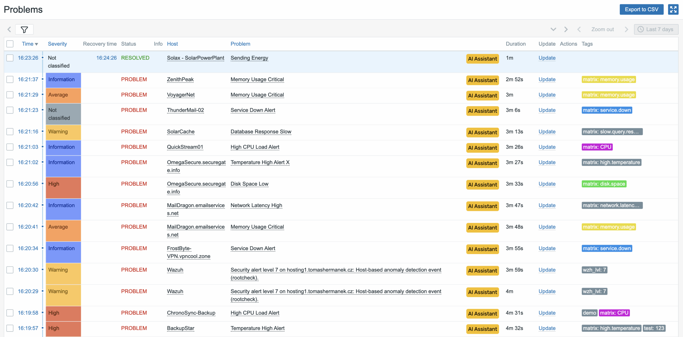
Task: Click the arrow right of Zoom out
Action: [626, 30]
